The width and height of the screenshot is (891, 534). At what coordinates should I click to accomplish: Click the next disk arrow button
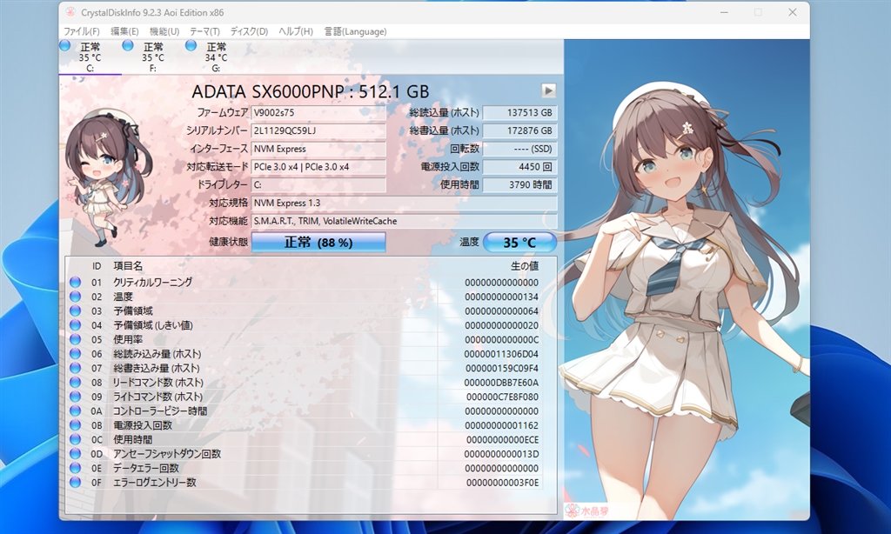(548, 91)
